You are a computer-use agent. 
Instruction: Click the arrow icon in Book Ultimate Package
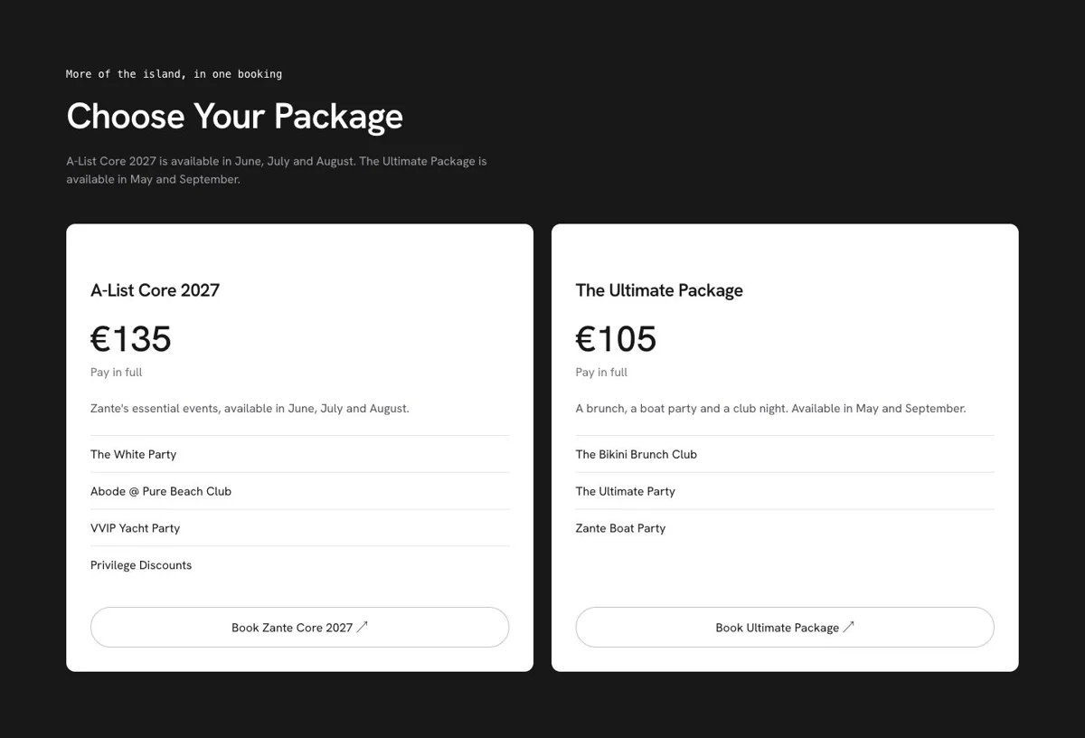(x=848, y=627)
